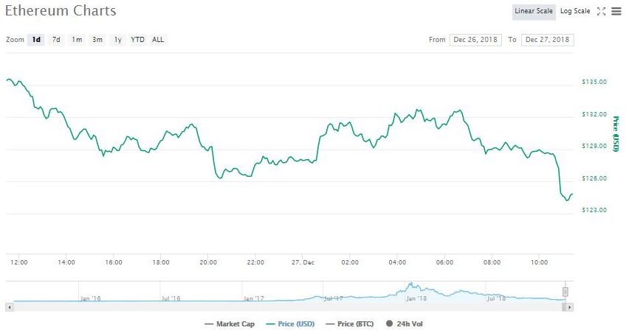Set zoom to 7d
Viewport: 629px width, 333px height.
coord(56,40)
